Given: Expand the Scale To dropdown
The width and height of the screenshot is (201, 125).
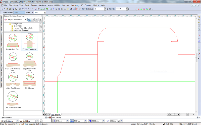Looking at the screenshot, I should [x=45, y=12].
